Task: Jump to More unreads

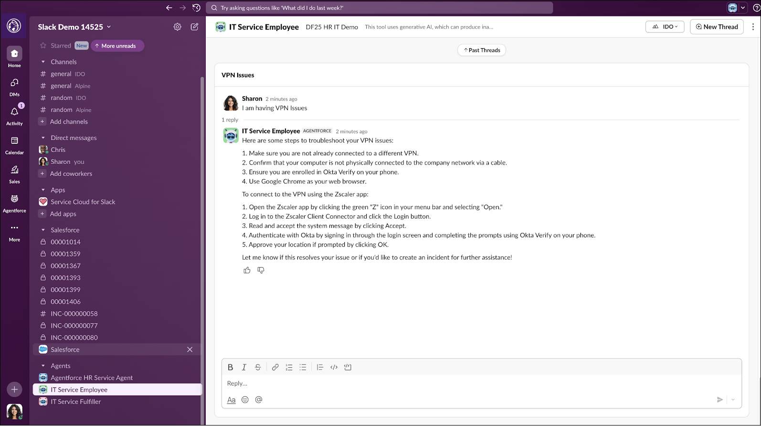Action: [x=117, y=46]
